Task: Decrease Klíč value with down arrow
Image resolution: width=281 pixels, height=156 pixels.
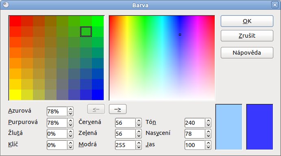Action: pos(70,147)
